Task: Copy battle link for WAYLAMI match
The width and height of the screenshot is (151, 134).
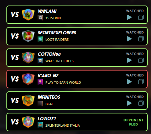Action: click(x=141, y=17)
